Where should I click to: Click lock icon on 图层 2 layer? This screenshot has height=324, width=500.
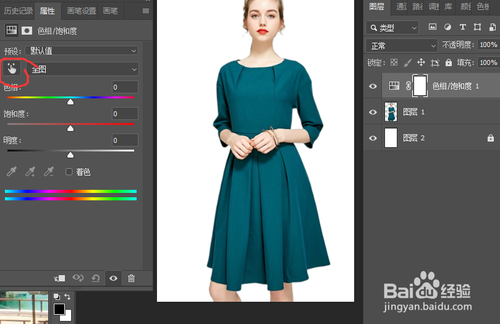coord(491,138)
